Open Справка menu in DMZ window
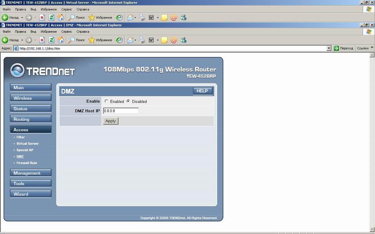The image size is (375, 234). [x=83, y=32]
